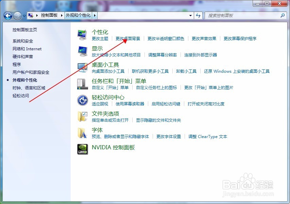Click the 外观和个性化 breadcrumb
Viewport: 290px width, 204px height.
pos(78,15)
